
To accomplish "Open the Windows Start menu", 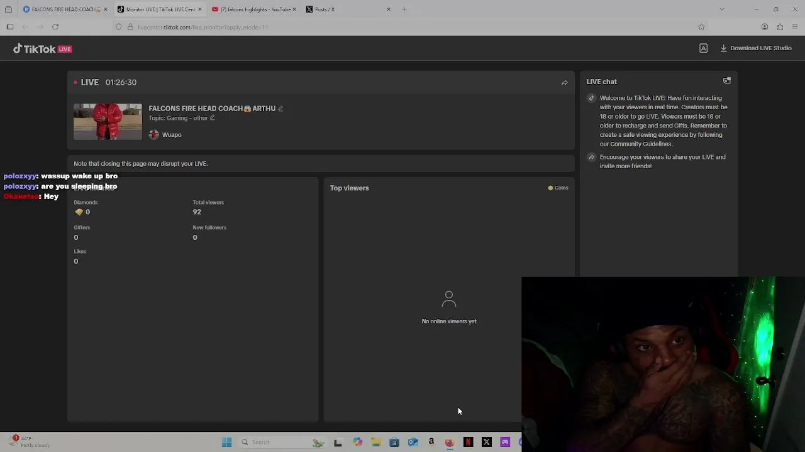I will coord(227,442).
